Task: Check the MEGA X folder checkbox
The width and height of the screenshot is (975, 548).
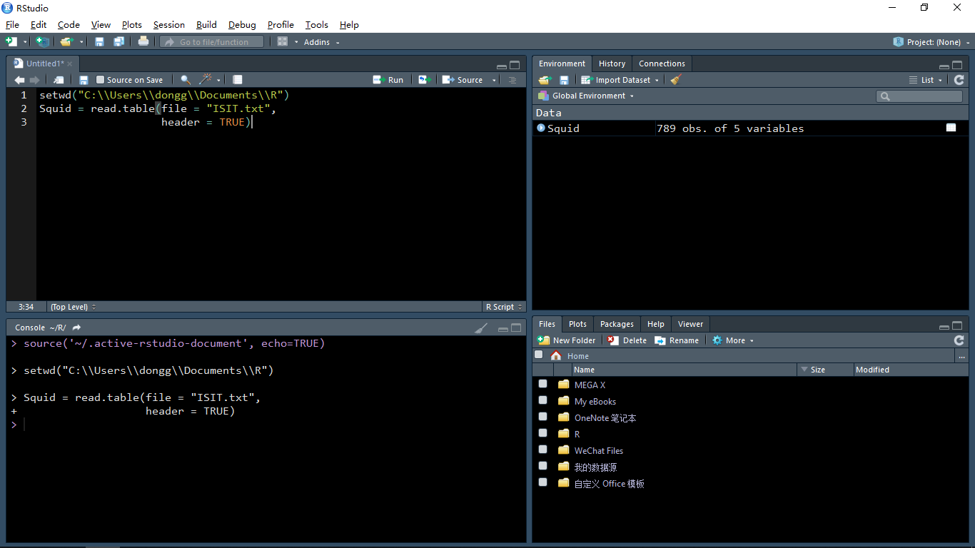Action: pyautogui.click(x=543, y=384)
